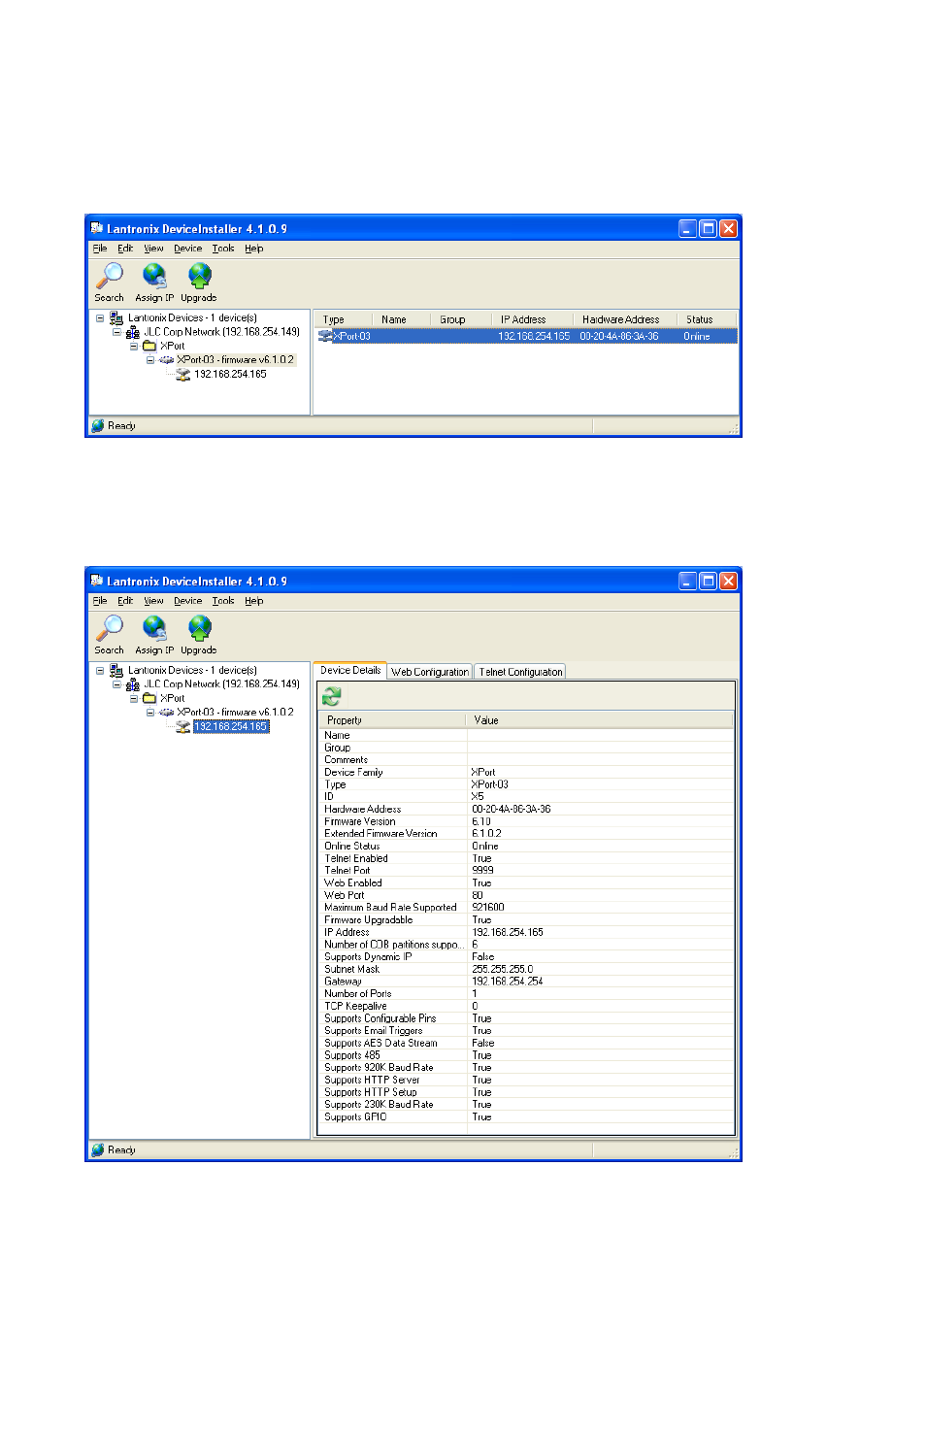The width and height of the screenshot is (926, 1432).
Task: Click Assign IP icon in lower window
Action: (x=154, y=628)
